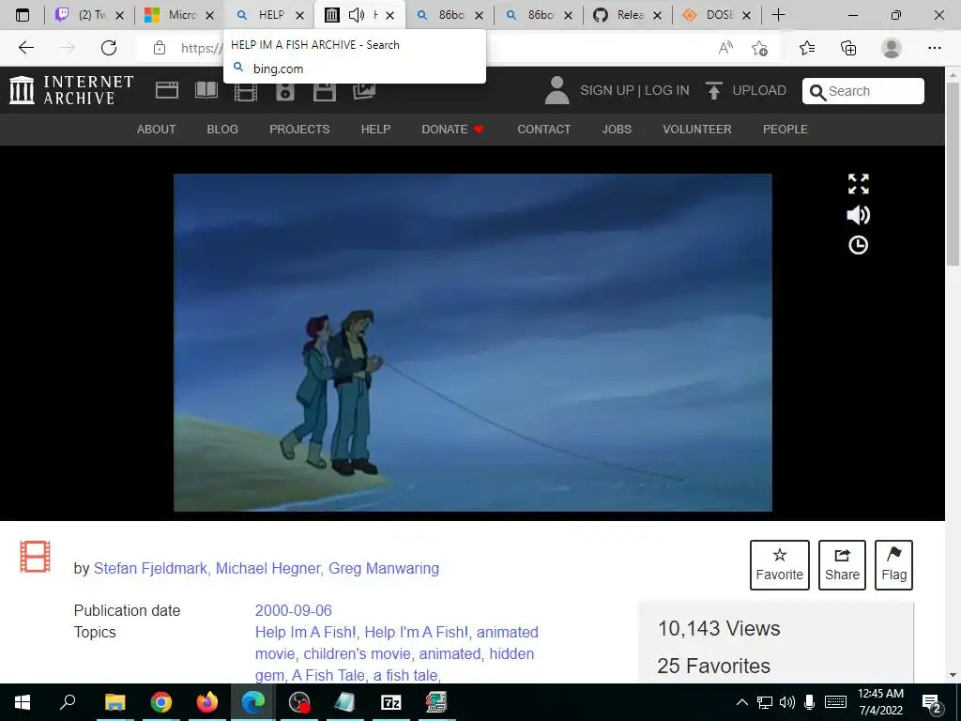Open the Texts book icon
Viewport: 961px width, 721px height.
[x=206, y=90]
